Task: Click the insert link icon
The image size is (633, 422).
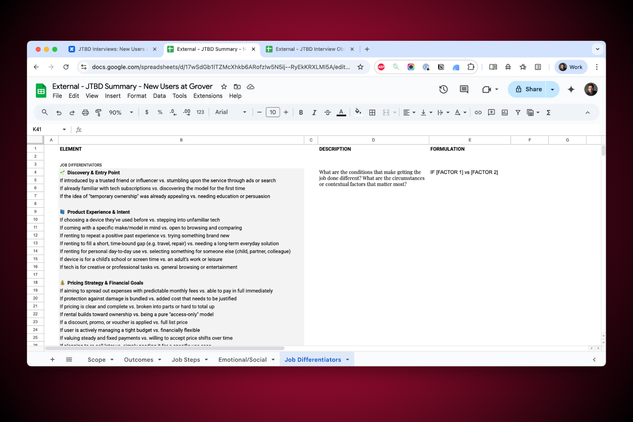Action: click(478, 112)
